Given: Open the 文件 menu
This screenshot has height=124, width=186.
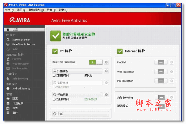Looking at the screenshot, I should 9,10.
